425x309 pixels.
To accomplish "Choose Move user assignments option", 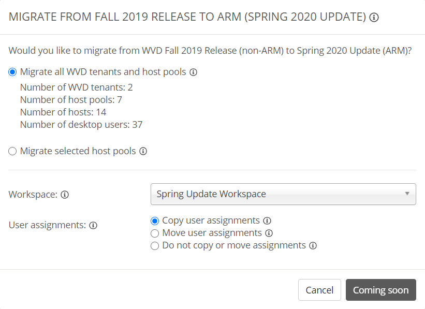I will (x=155, y=233).
